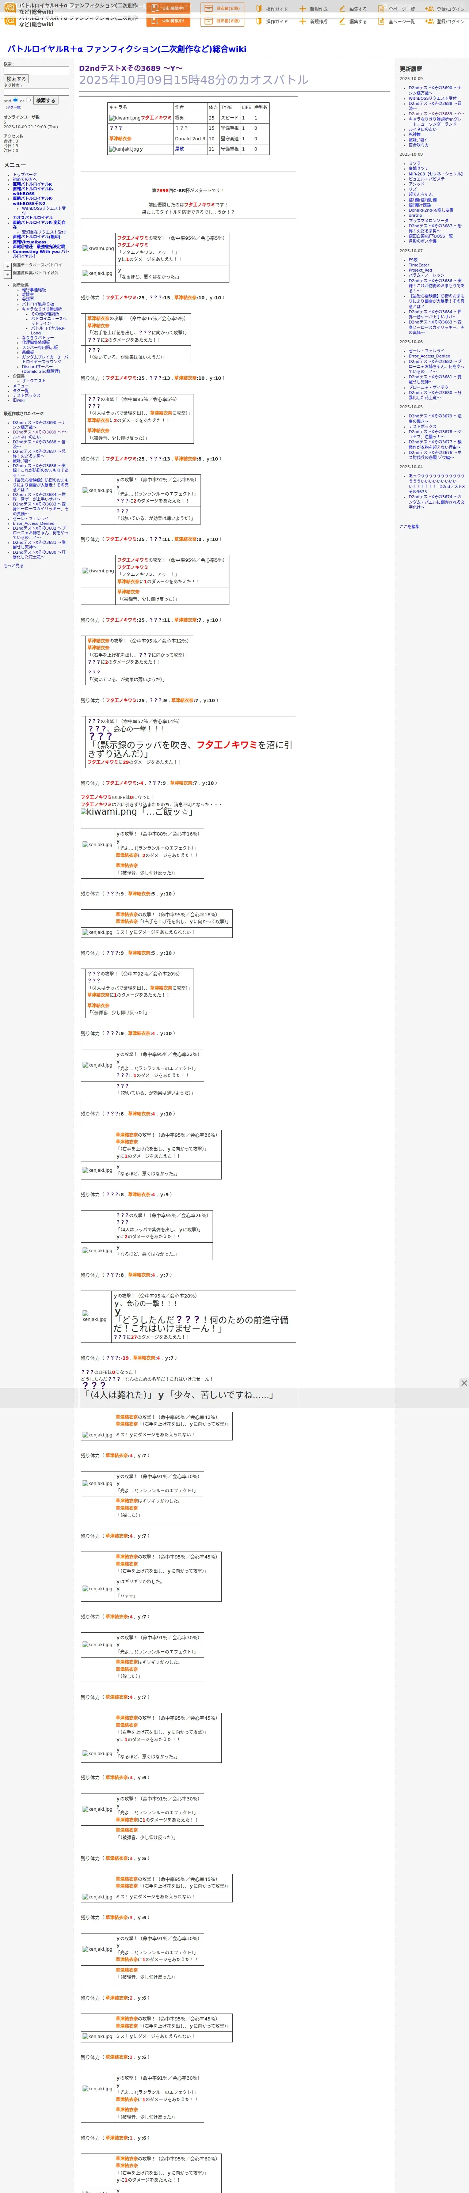Click もっと見る under recently created pages

(14, 566)
